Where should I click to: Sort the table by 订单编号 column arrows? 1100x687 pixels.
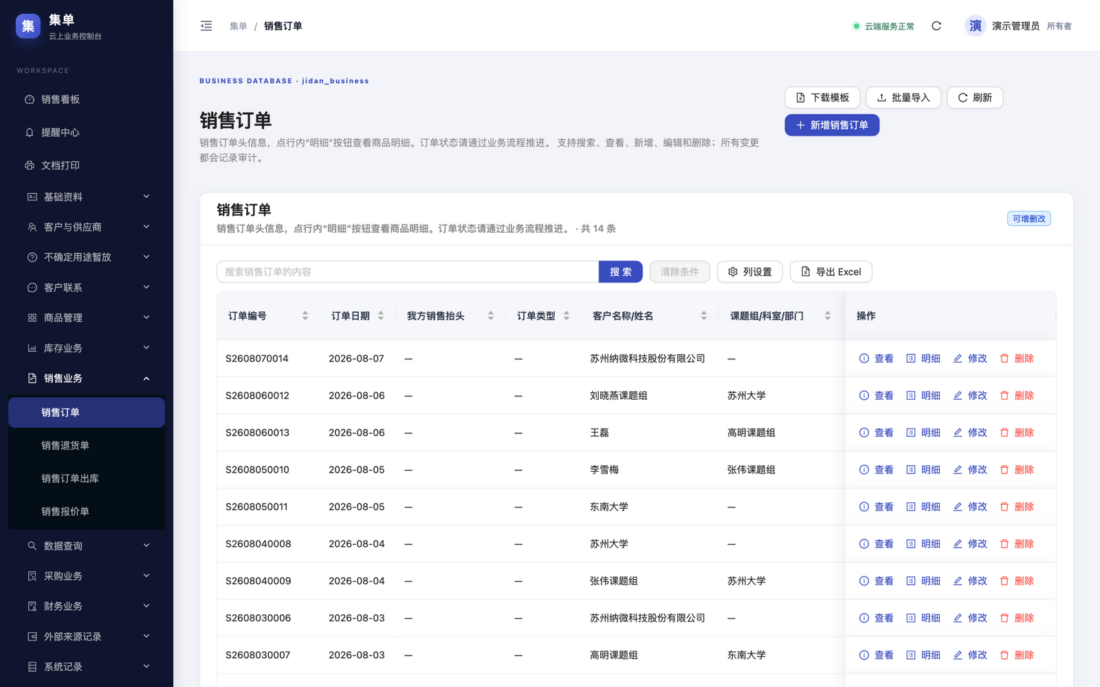pyautogui.click(x=305, y=316)
